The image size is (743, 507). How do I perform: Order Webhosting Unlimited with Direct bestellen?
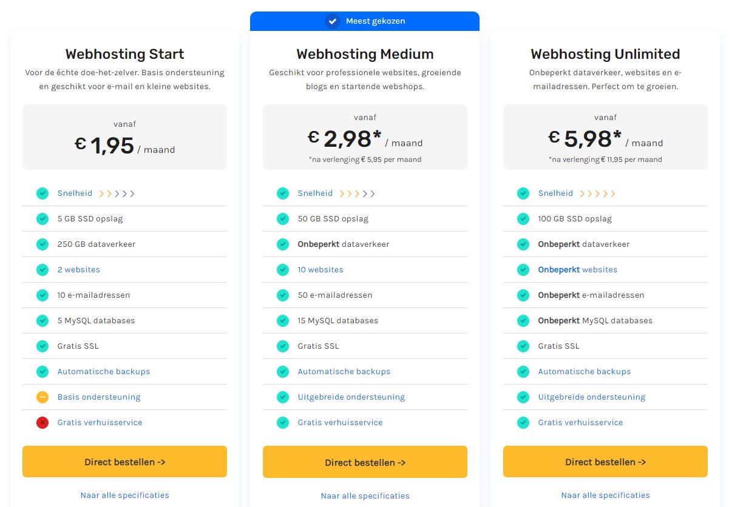pyautogui.click(x=605, y=462)
